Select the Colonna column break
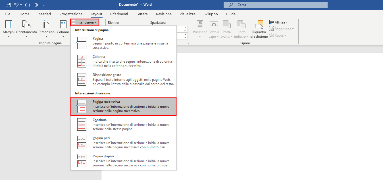The image size is (383, 180). click(123, 61)
